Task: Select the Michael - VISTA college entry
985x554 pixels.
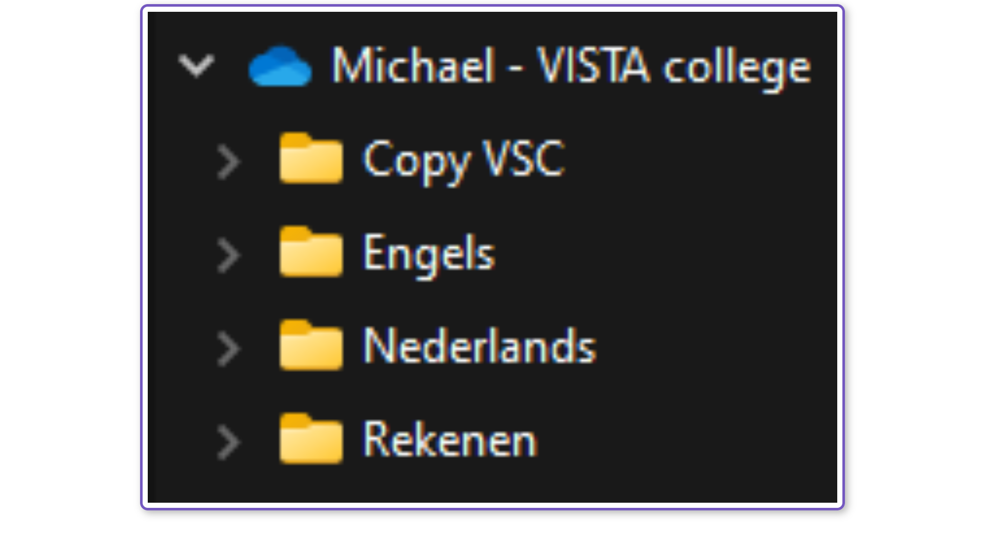Action: point(570,66)
